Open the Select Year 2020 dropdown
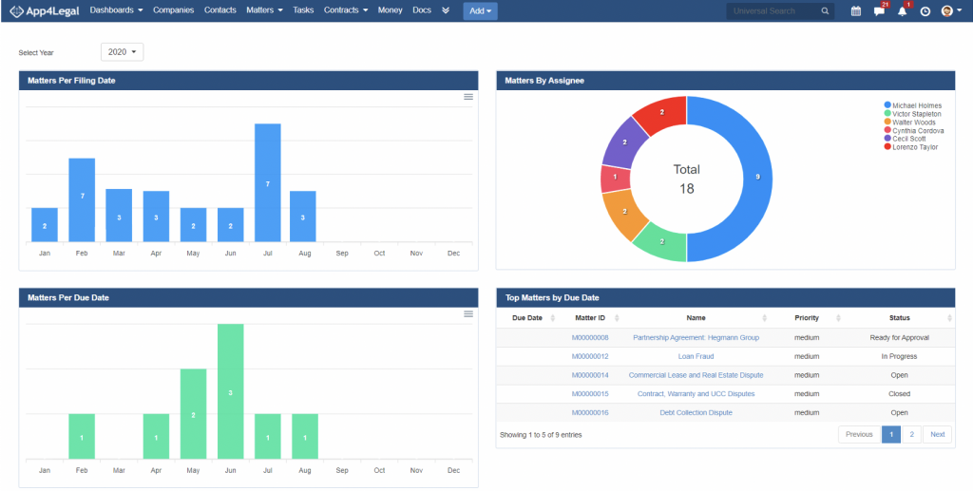The width and height of the screenshot is (973, 491). (x=122, y=52)
